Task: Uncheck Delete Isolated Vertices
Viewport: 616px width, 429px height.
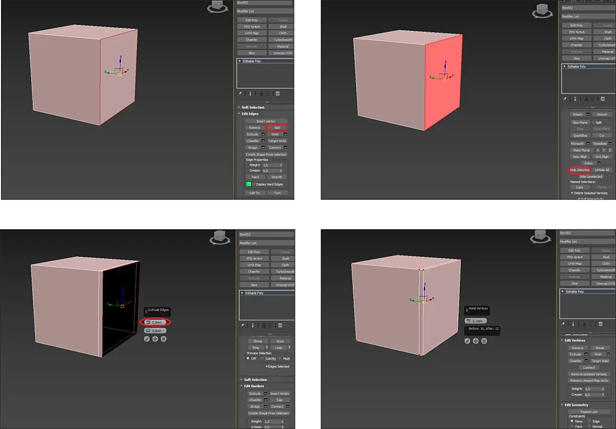Action: pyautogui.click(x=572, y=193)
